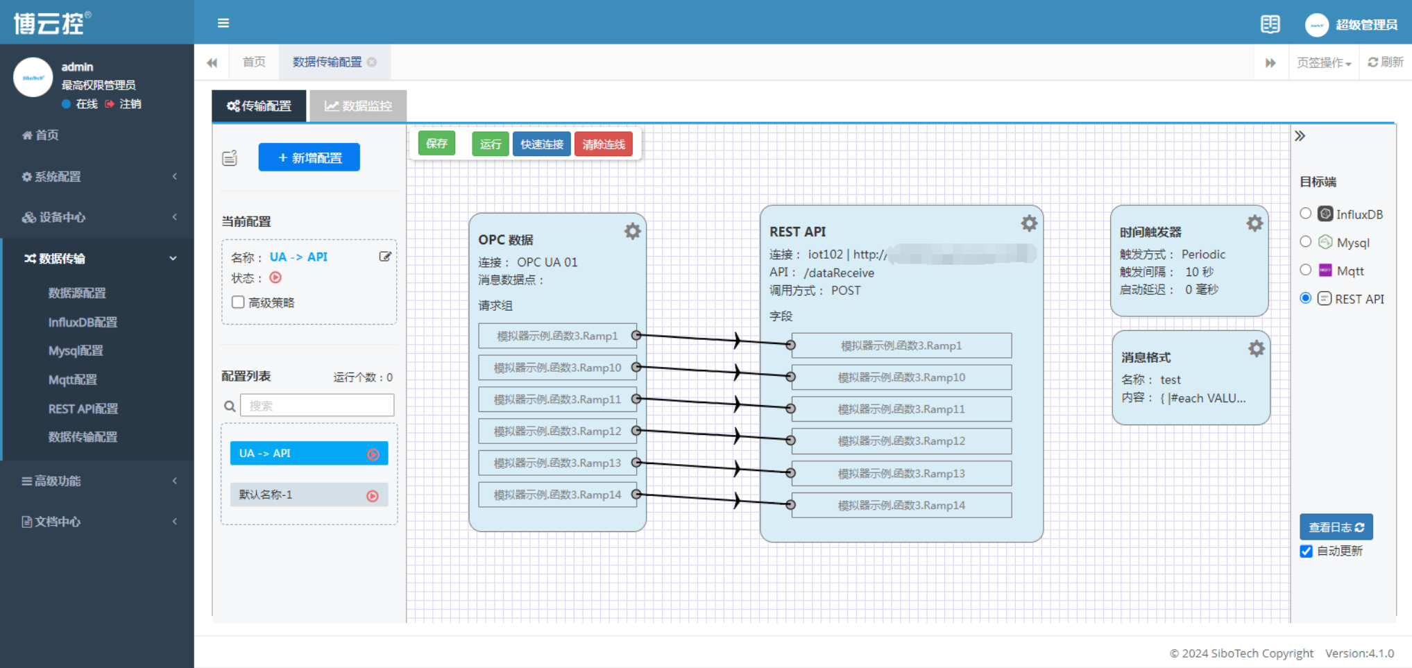
Task: Start the UA -> API list item
Action: click(373, 454)
